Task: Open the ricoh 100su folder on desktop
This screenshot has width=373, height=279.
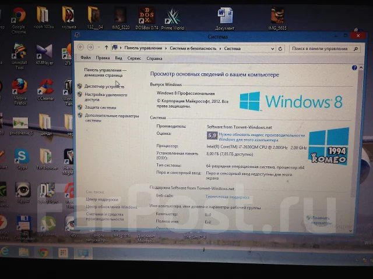Action: 43,18
